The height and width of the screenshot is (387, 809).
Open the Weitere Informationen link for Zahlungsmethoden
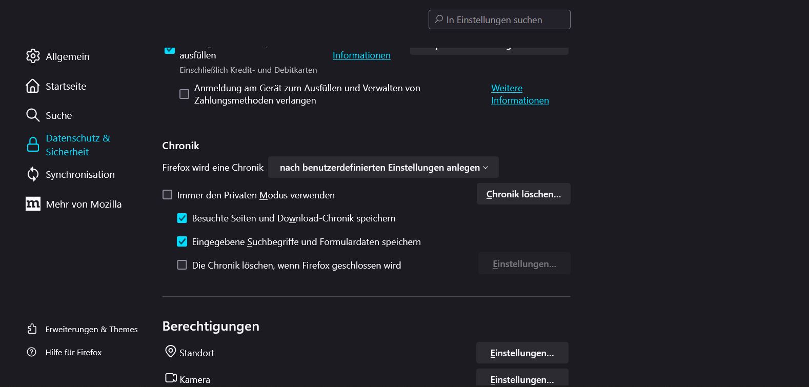(x=519, y=94)
